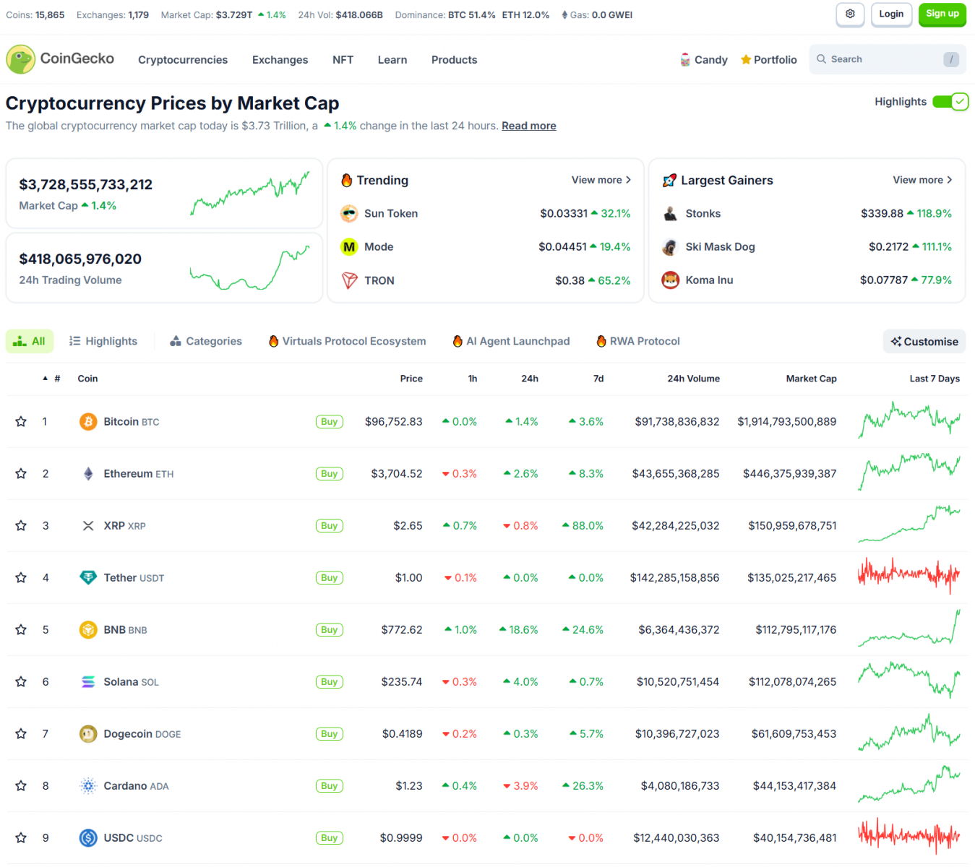Viewport: 975px width, 867px height.
Task: Favorite Bitcoin with the star toggle
Action: [21, 422]
